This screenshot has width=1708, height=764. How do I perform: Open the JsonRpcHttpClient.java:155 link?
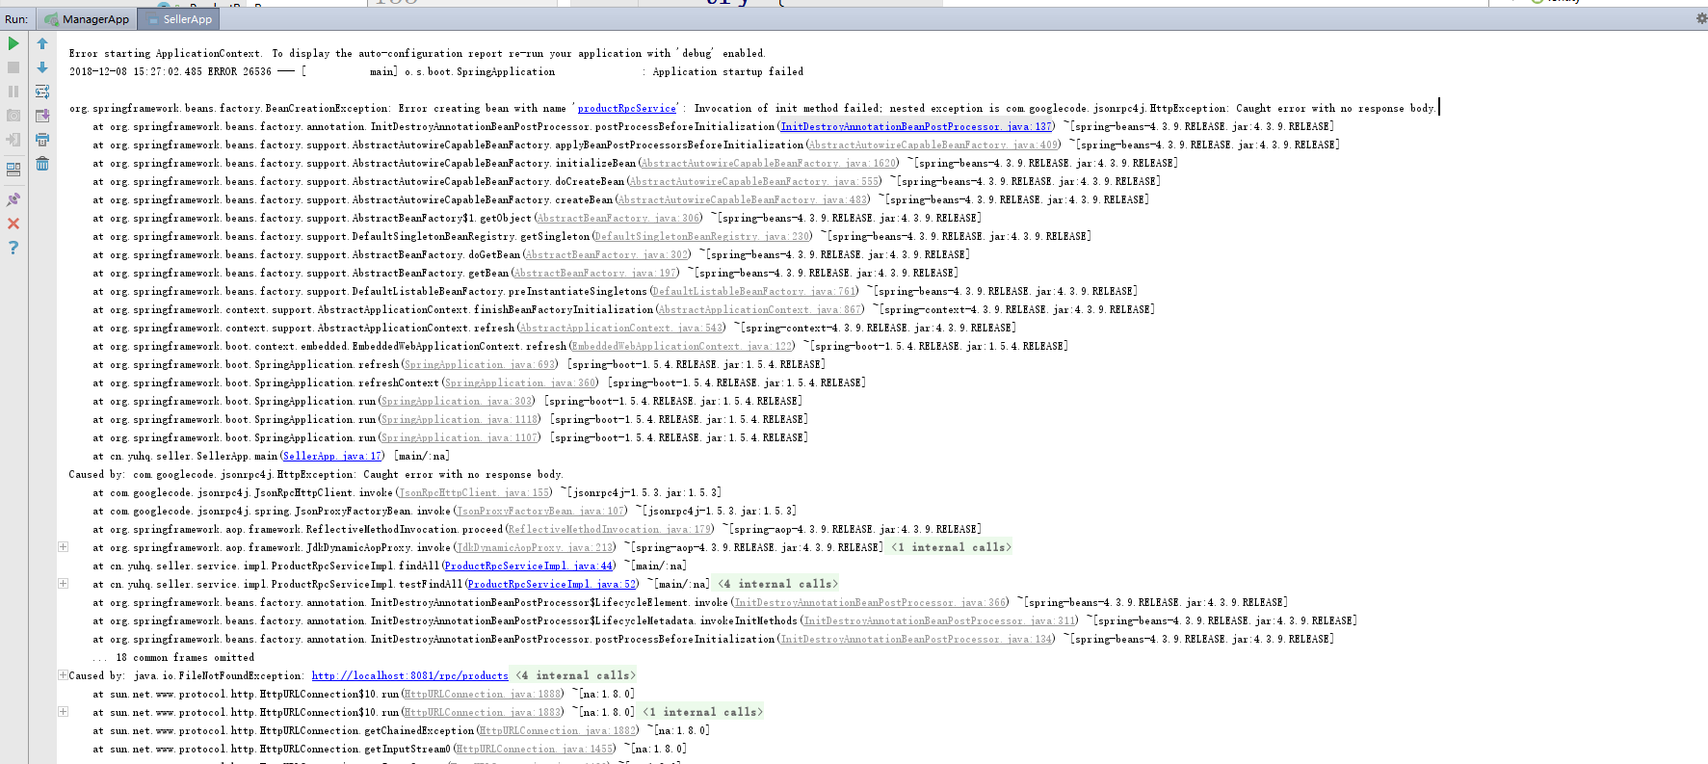(x=474, y=493)
